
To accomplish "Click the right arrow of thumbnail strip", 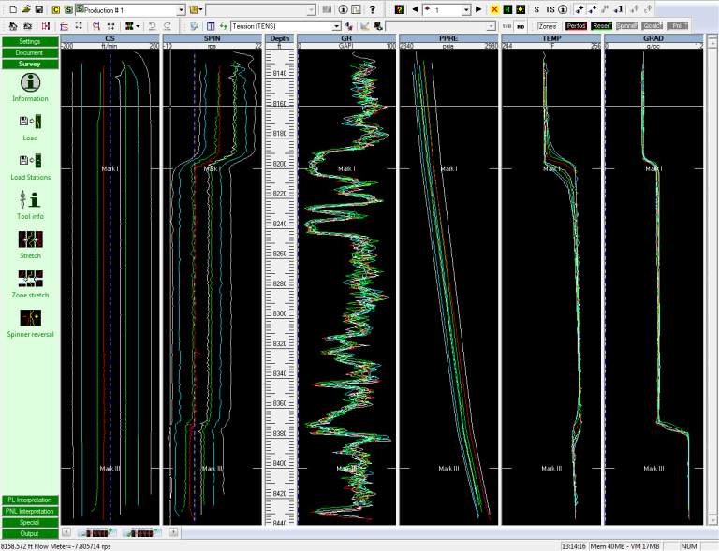I will 173,532.
